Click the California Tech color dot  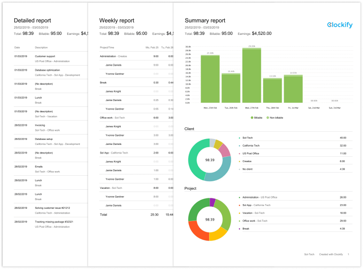(x=239, y=145)
